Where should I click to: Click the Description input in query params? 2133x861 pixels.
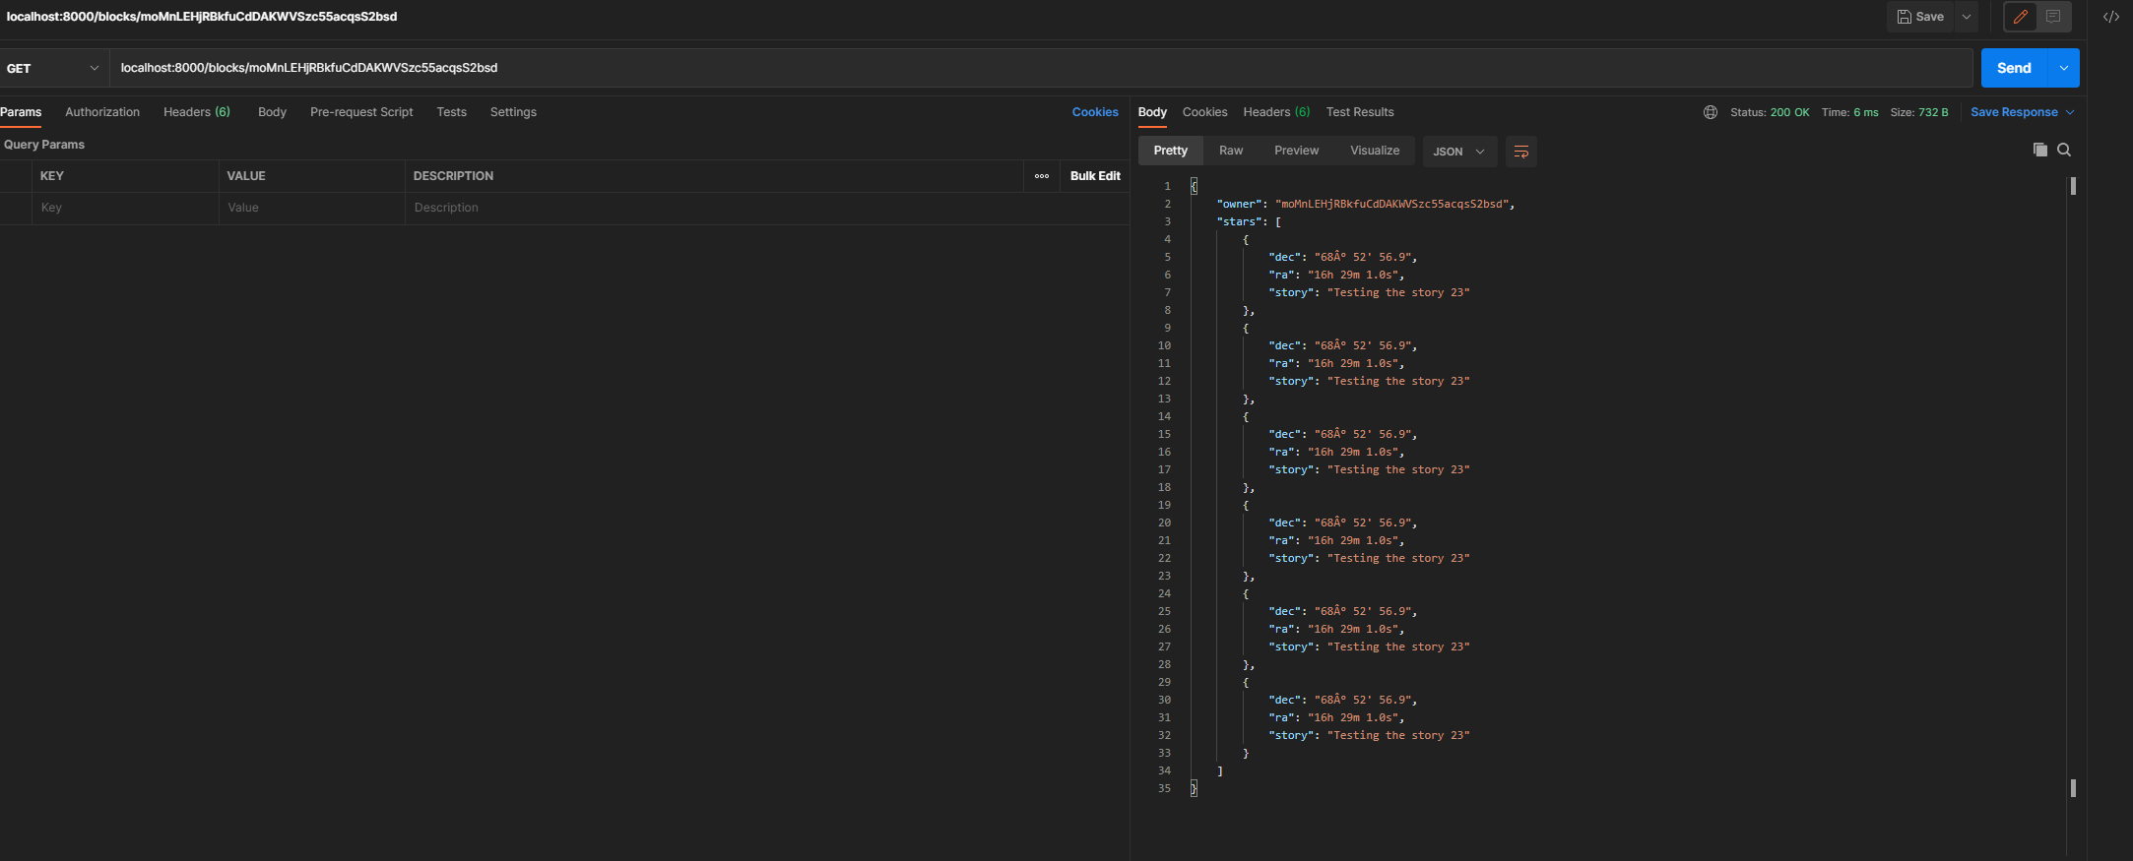(x=766, y=208)
